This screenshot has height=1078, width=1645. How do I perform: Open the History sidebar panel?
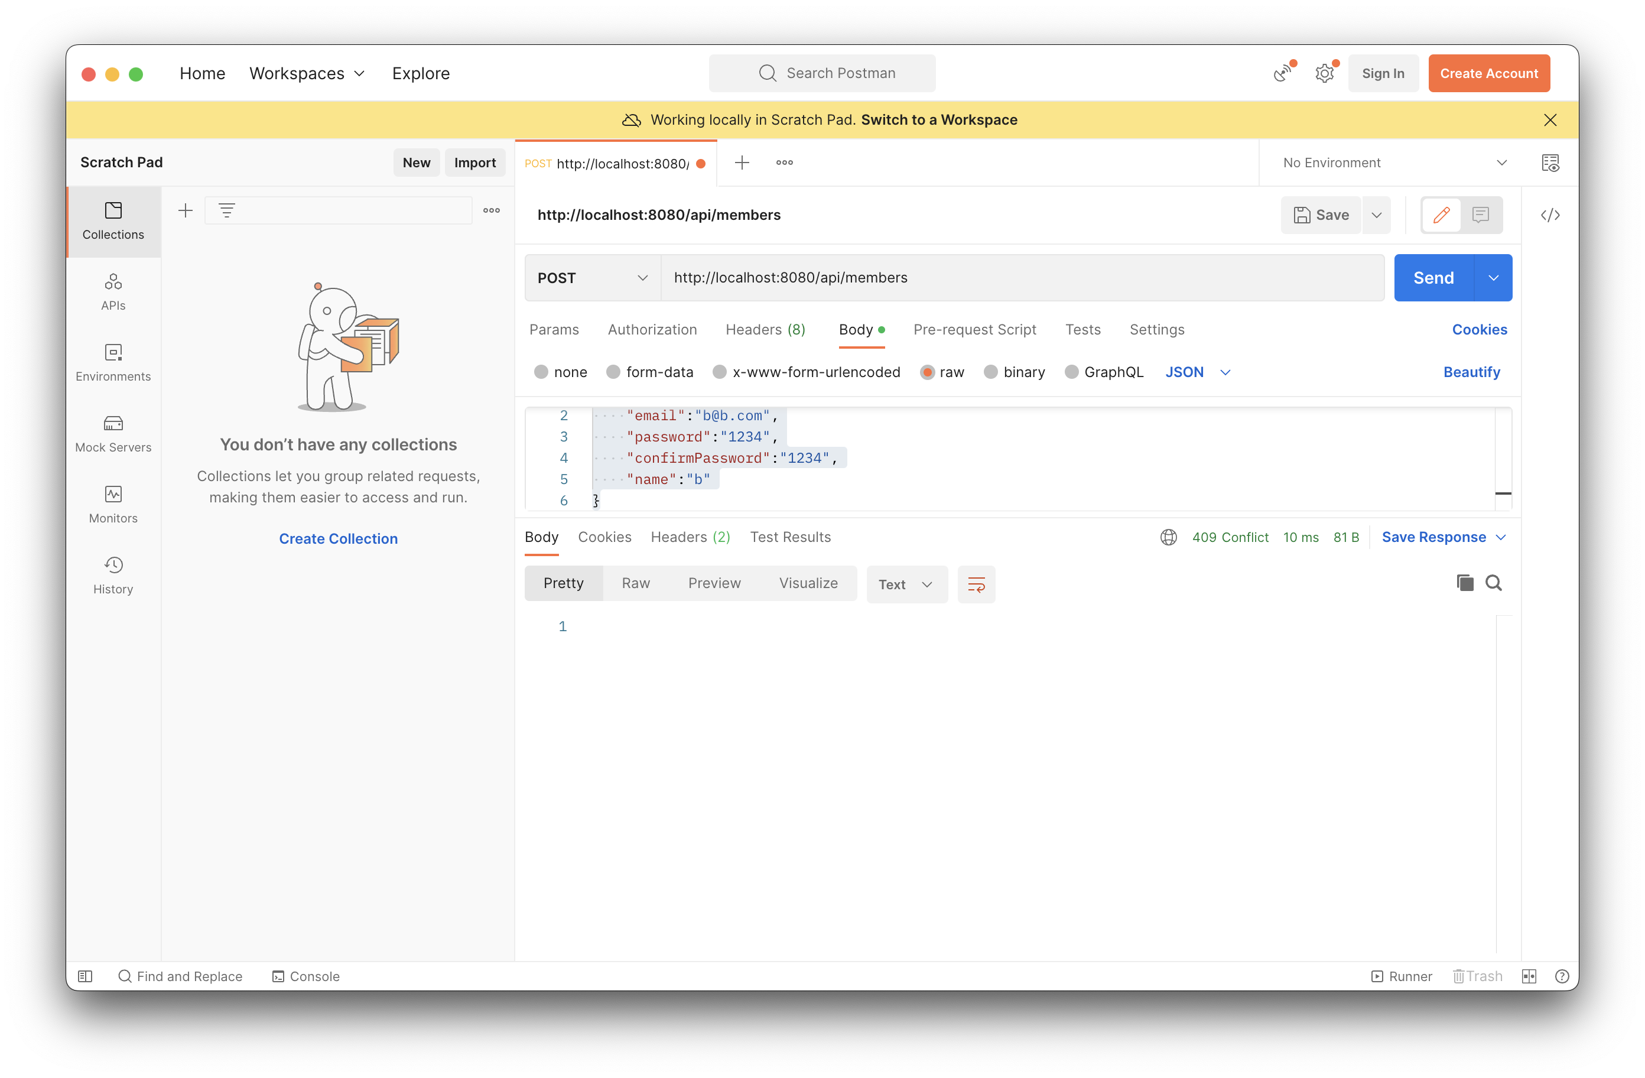tap(113, 575)
